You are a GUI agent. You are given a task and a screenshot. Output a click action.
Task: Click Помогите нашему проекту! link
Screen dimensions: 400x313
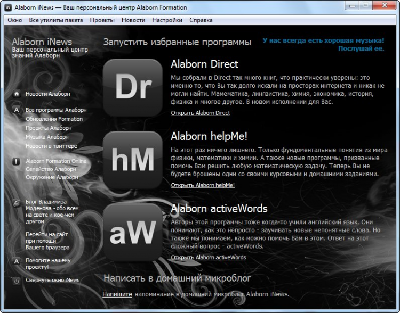pyautogui.click(x=48, y=264)
